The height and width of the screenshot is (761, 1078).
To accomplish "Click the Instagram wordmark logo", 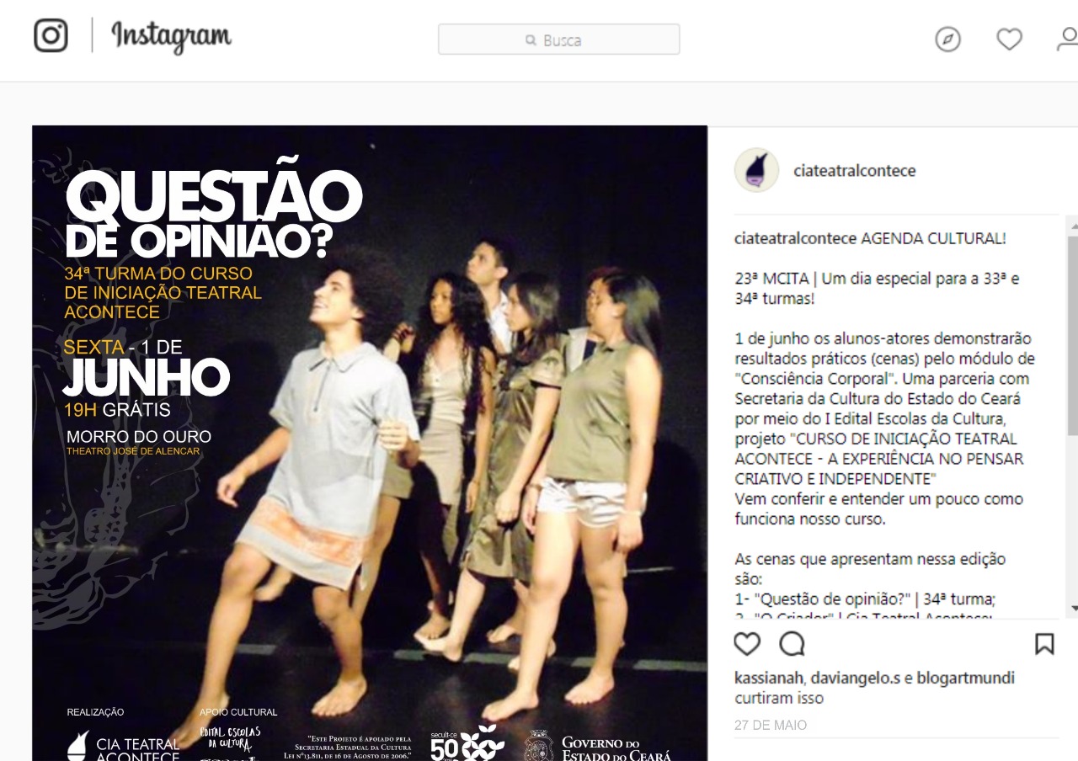I will tap(172, 36).
